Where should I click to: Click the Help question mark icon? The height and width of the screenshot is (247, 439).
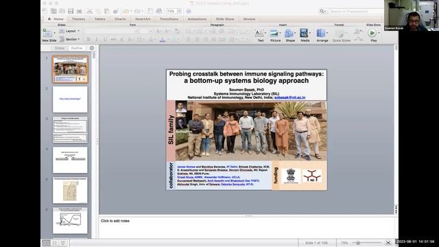189,11
